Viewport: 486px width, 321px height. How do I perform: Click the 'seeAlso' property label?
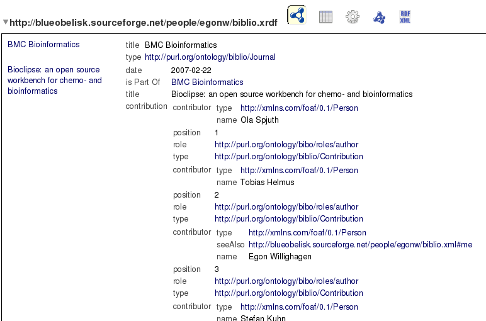coord(230,244)
